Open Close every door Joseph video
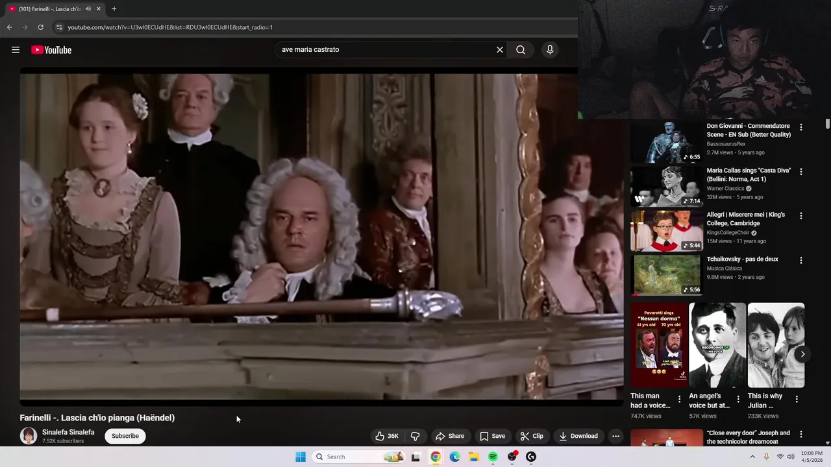Image resolution: width=831 pixels, height=467 pixels. pyautogui.click(x=749, y=437)
